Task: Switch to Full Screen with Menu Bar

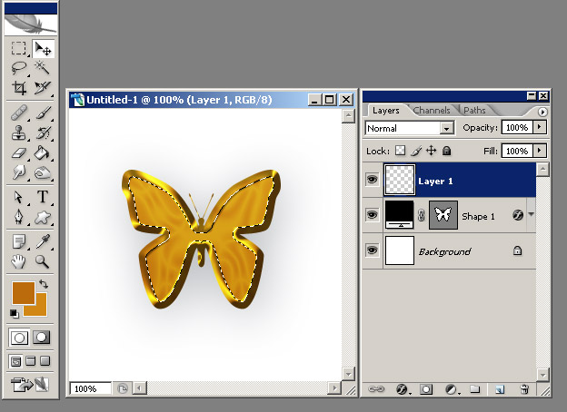Action: (31, 361)
